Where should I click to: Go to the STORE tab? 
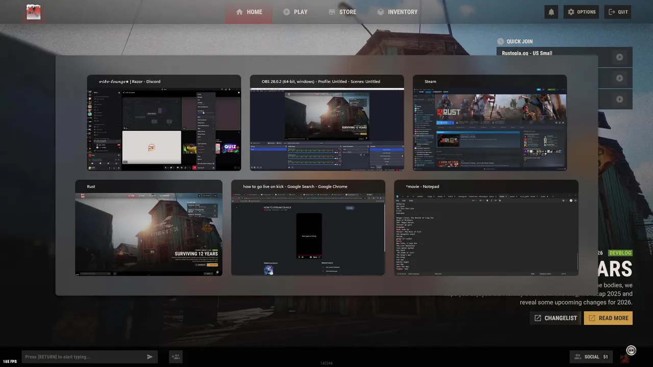[x=342, y=12]
